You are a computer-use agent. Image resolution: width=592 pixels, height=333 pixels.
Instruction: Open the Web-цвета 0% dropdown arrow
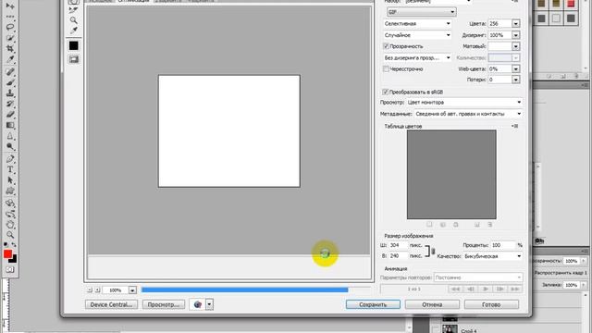coord(516,69)
